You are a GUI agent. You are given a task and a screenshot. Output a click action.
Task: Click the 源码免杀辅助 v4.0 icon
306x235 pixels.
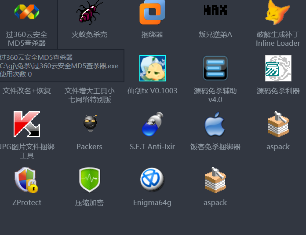click(x=215, y=68)
